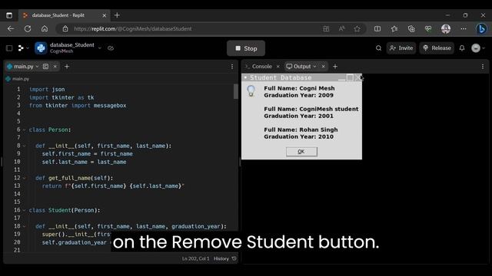The image size is (492, 276).
Task: Open the output pane options menu
Action: click(x=483, y=67)
